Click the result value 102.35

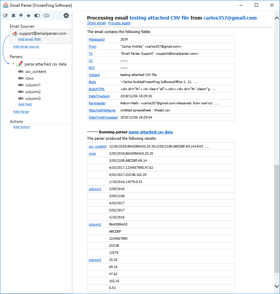tap(114, 281)
